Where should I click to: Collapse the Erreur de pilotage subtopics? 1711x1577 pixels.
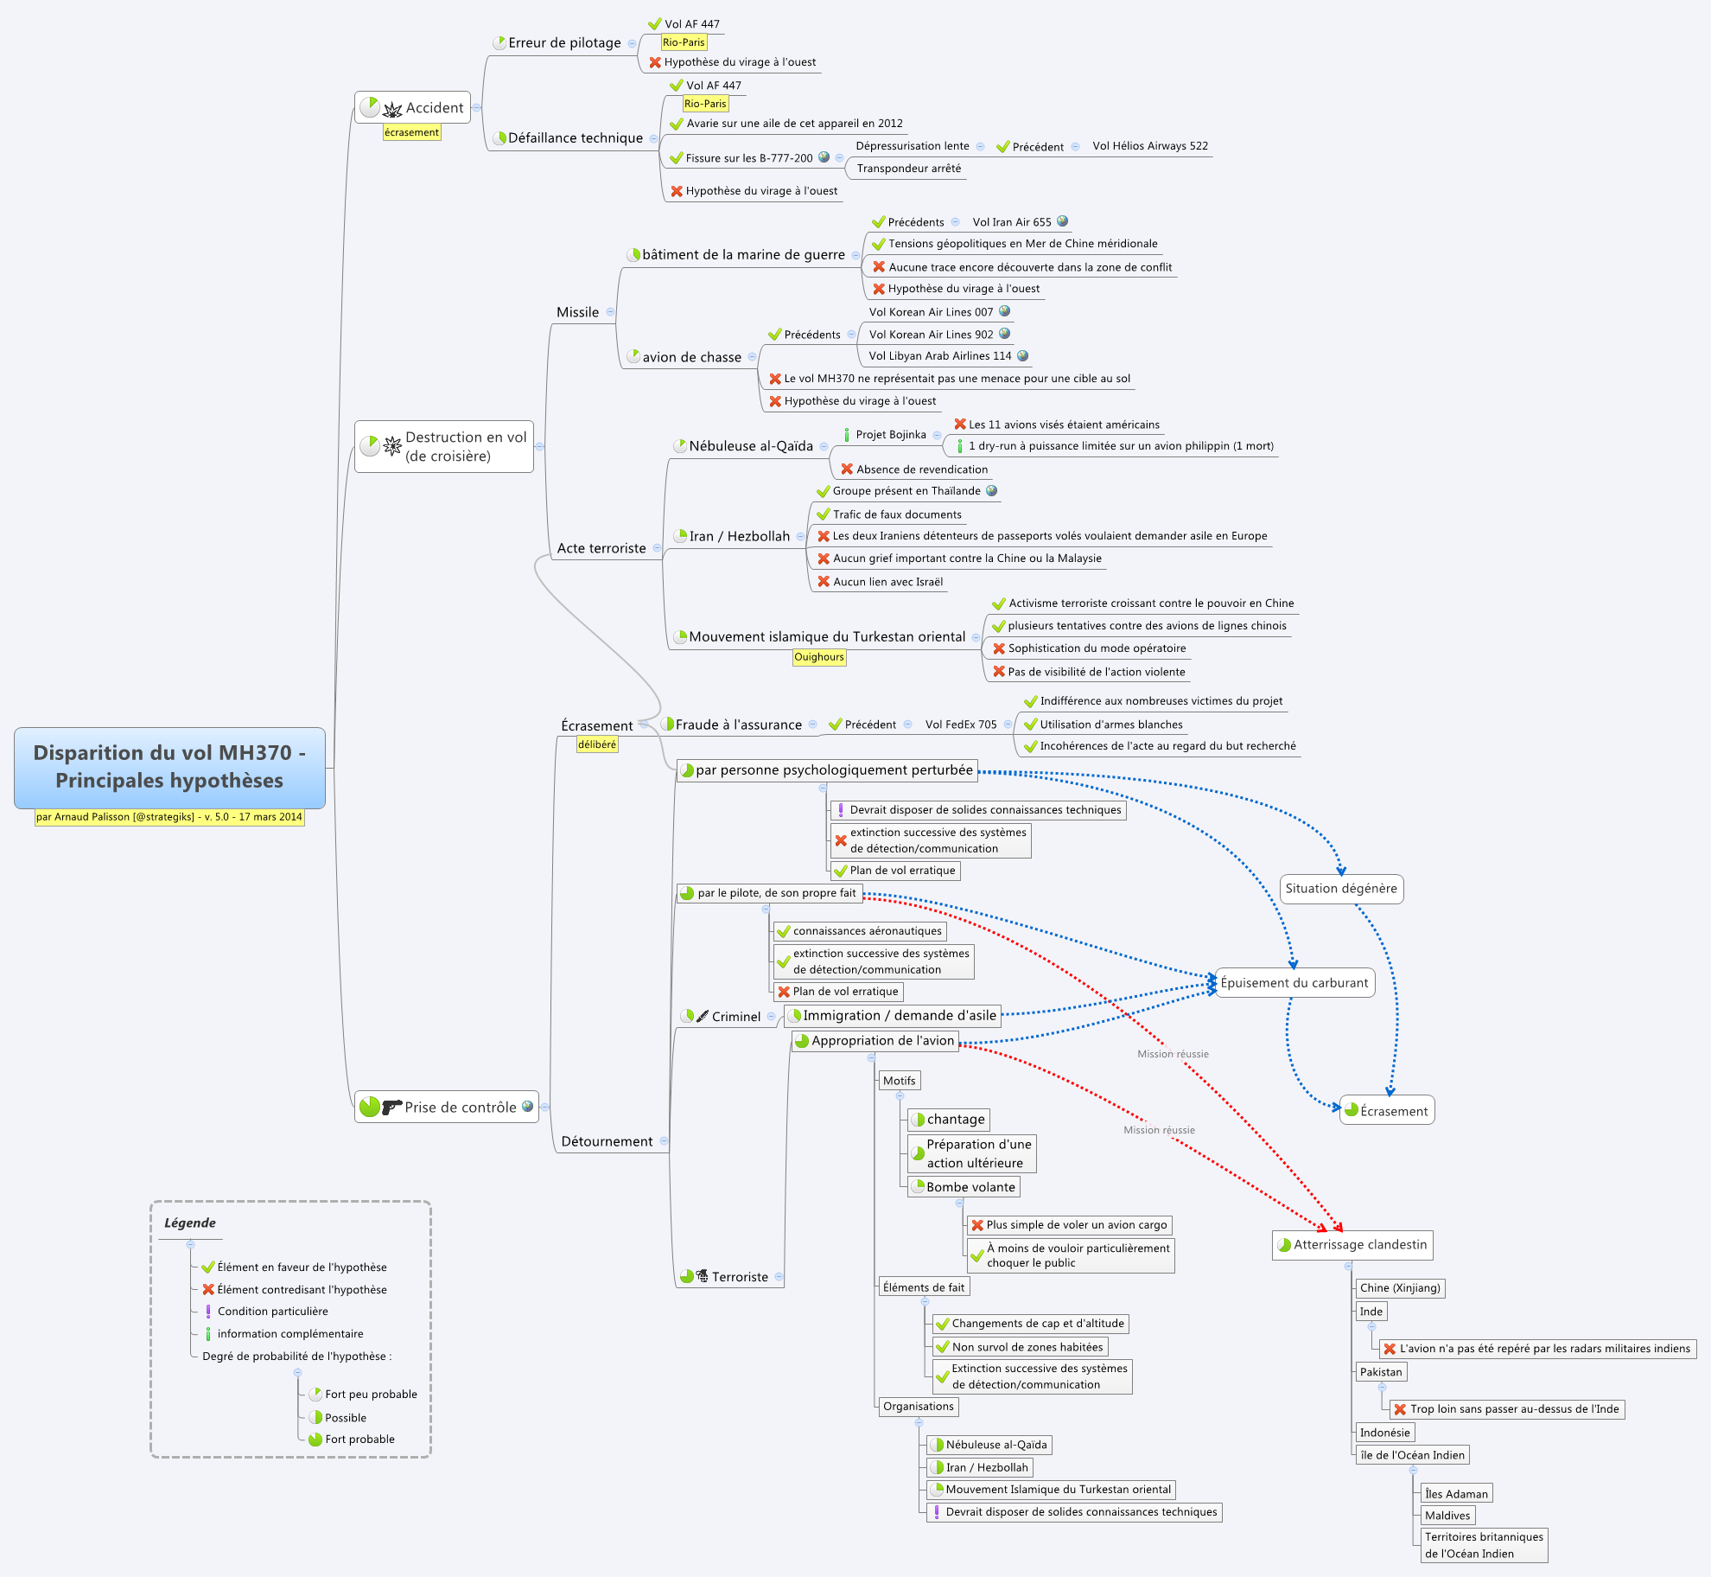point(632,43)
